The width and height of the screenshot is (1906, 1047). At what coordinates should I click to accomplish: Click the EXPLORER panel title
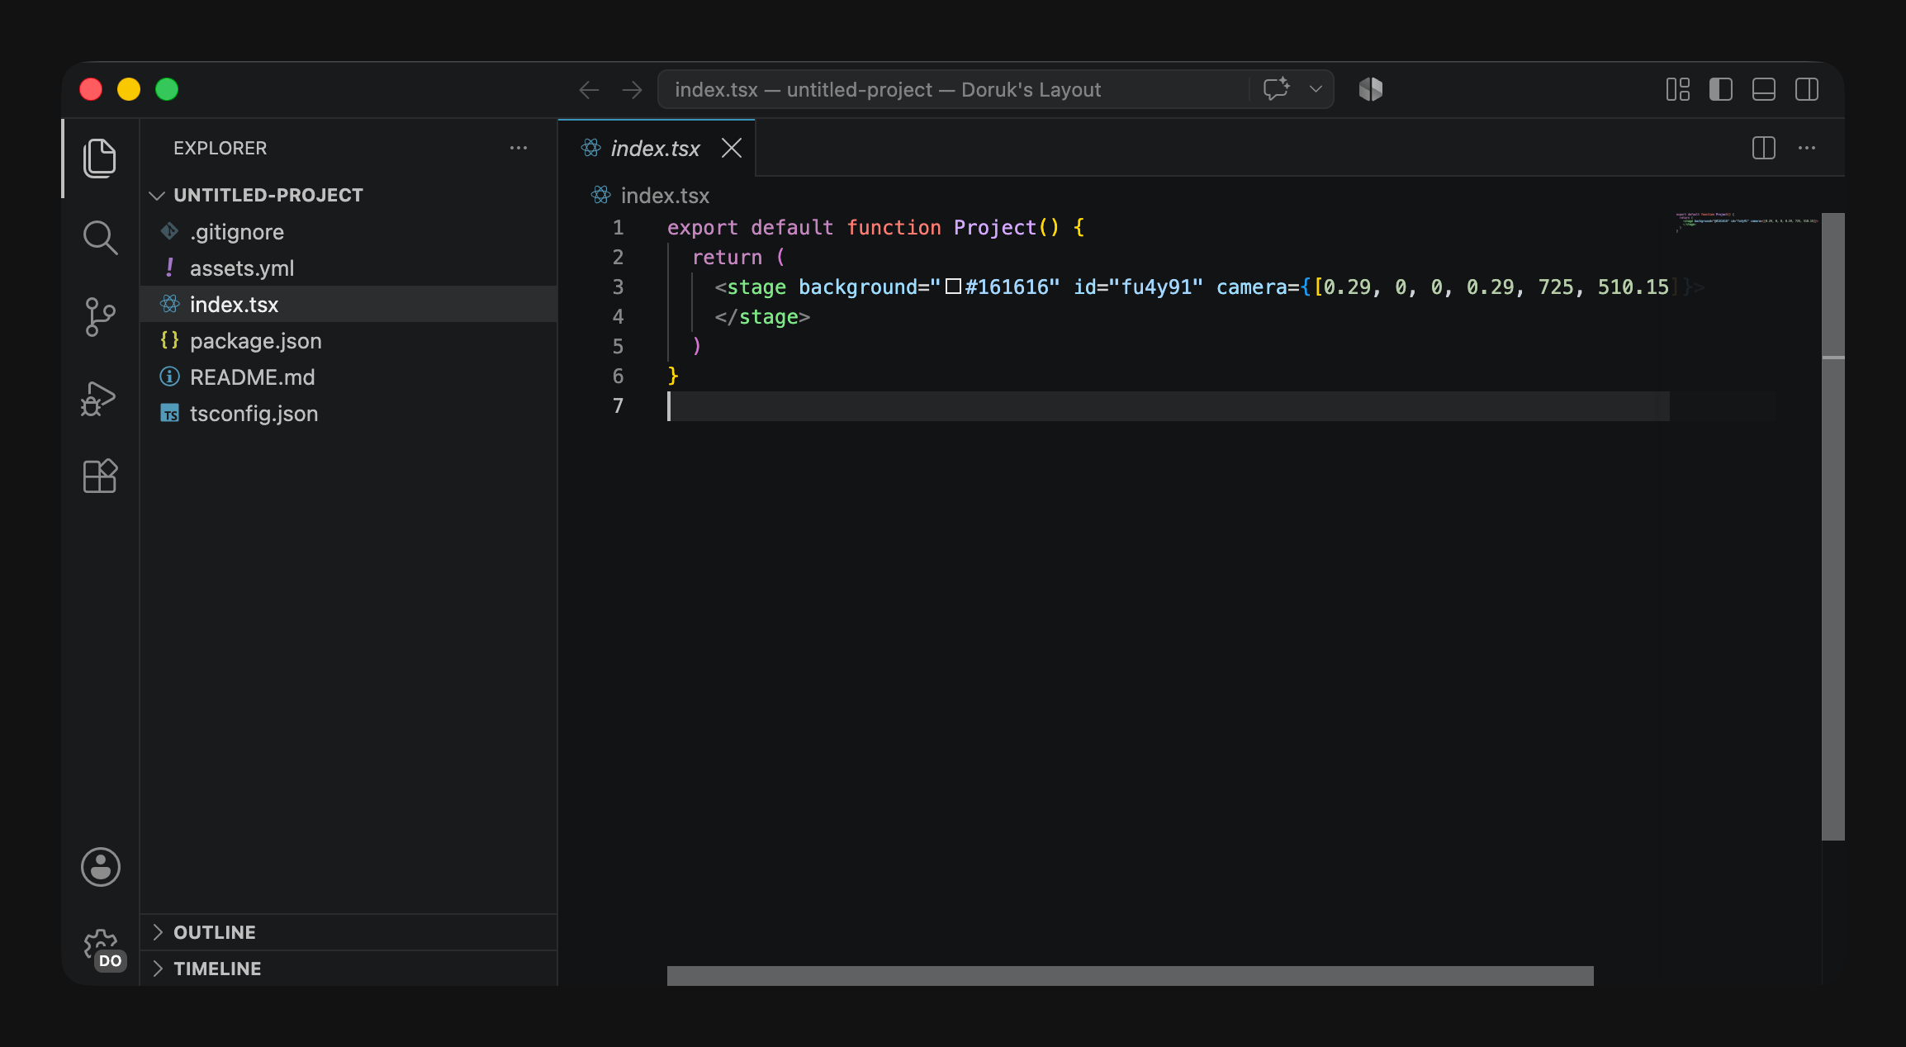[220, 149]
